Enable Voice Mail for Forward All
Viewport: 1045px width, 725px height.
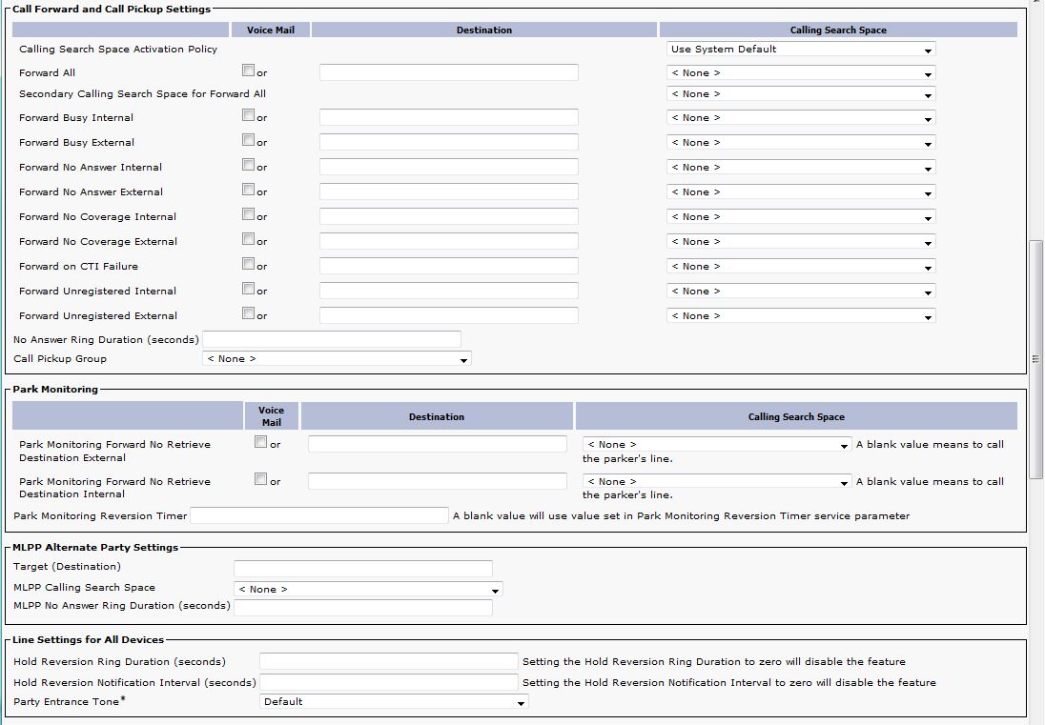click(x=248, y=70)
